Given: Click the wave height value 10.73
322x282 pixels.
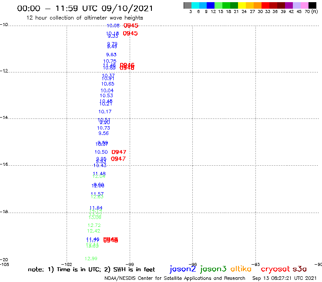Looking at the screenshot, I should (x=104, y=128).
